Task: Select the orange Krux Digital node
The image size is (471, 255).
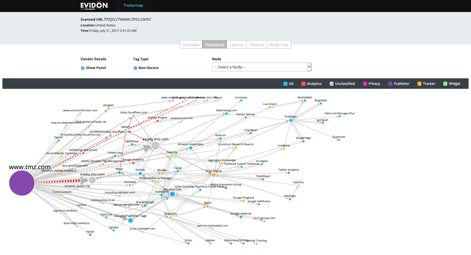Action: (x=214, y=175)
